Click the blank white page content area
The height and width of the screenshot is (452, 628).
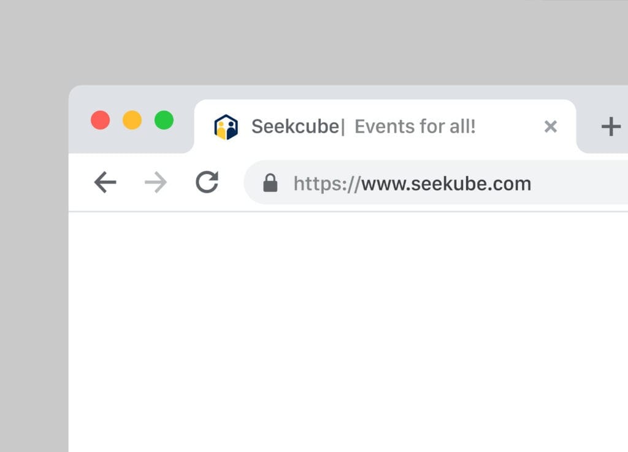(343, 331)
